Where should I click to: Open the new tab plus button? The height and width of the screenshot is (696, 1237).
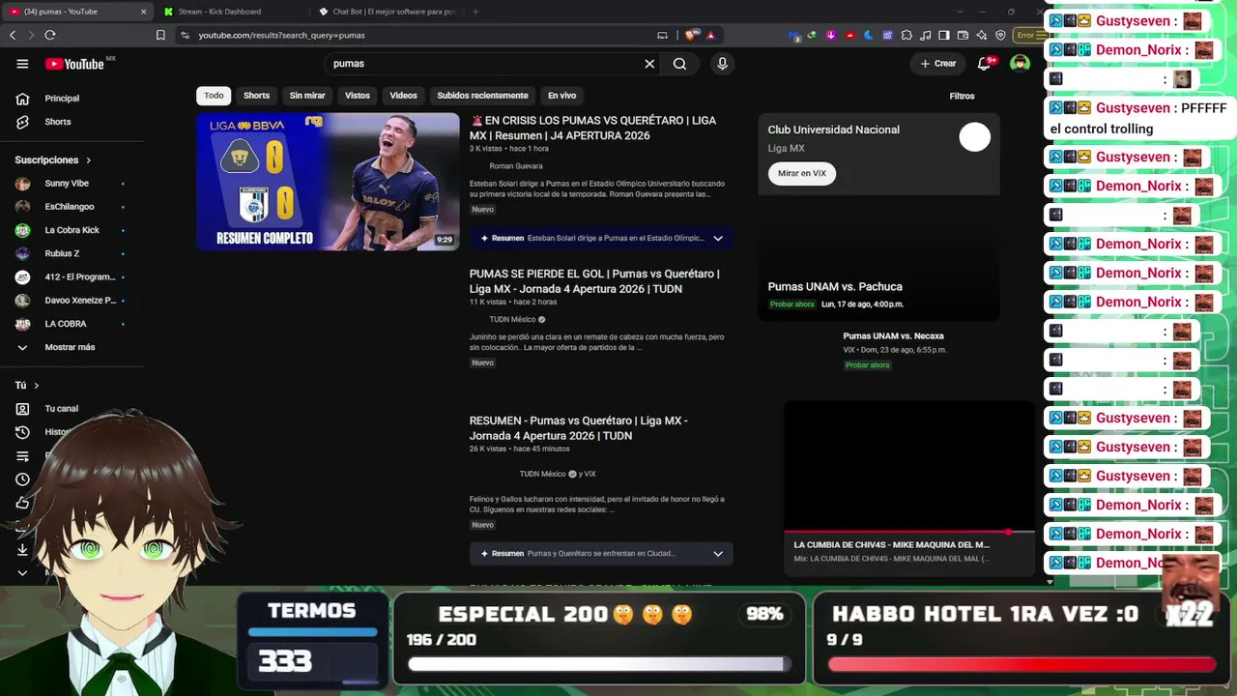tap(475, 12)
